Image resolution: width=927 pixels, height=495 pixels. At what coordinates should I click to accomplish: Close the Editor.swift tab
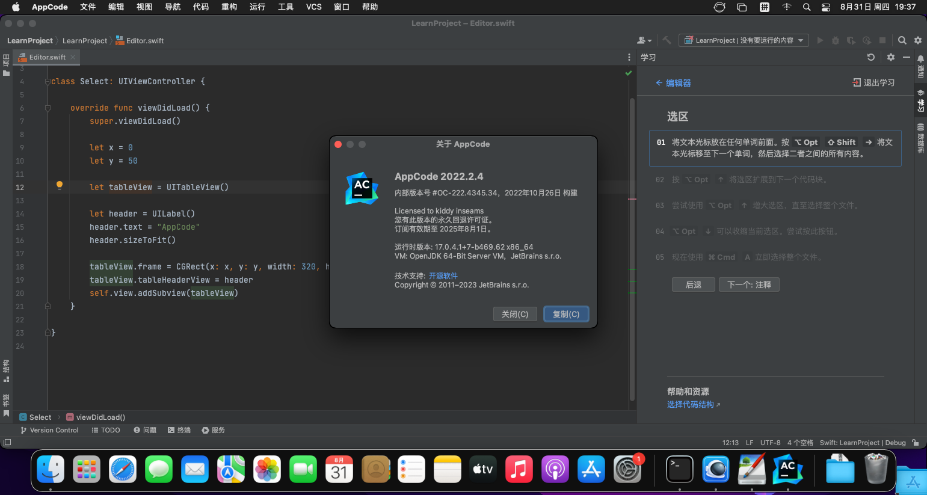(73, 57)
